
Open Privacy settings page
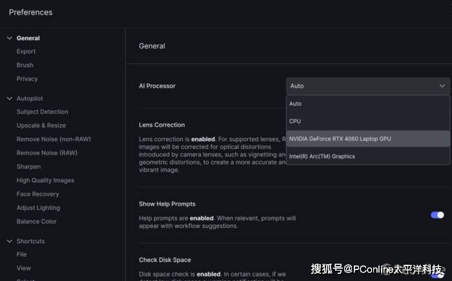[27, 79]
